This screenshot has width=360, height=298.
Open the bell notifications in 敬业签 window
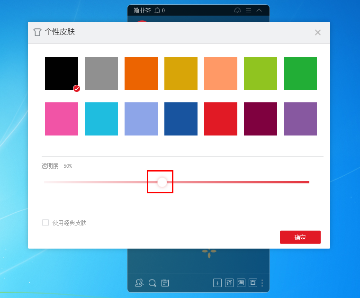157,10
